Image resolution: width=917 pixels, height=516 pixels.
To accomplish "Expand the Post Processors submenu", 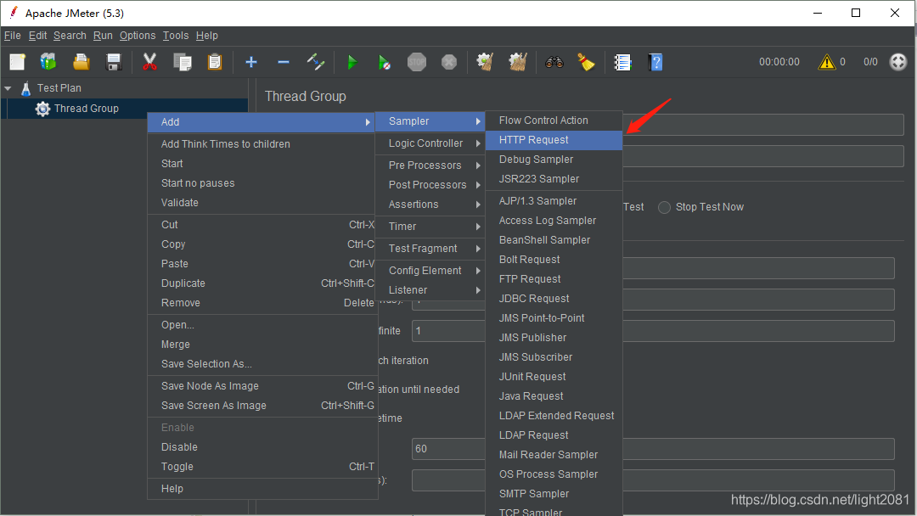I will 430,185.
